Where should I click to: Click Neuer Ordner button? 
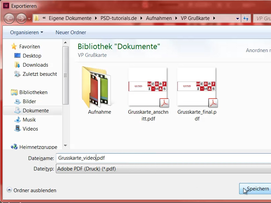coord(71,32)
